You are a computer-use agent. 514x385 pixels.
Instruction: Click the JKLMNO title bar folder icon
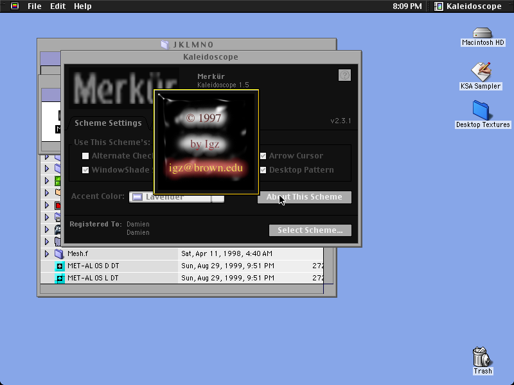[165, 44]
